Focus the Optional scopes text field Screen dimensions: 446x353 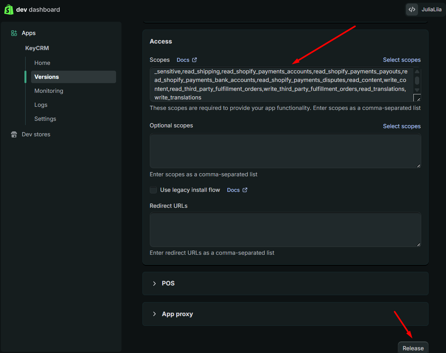click(285, 151)
